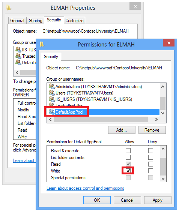Check Deny for Write permission

(x=150, y=171)
